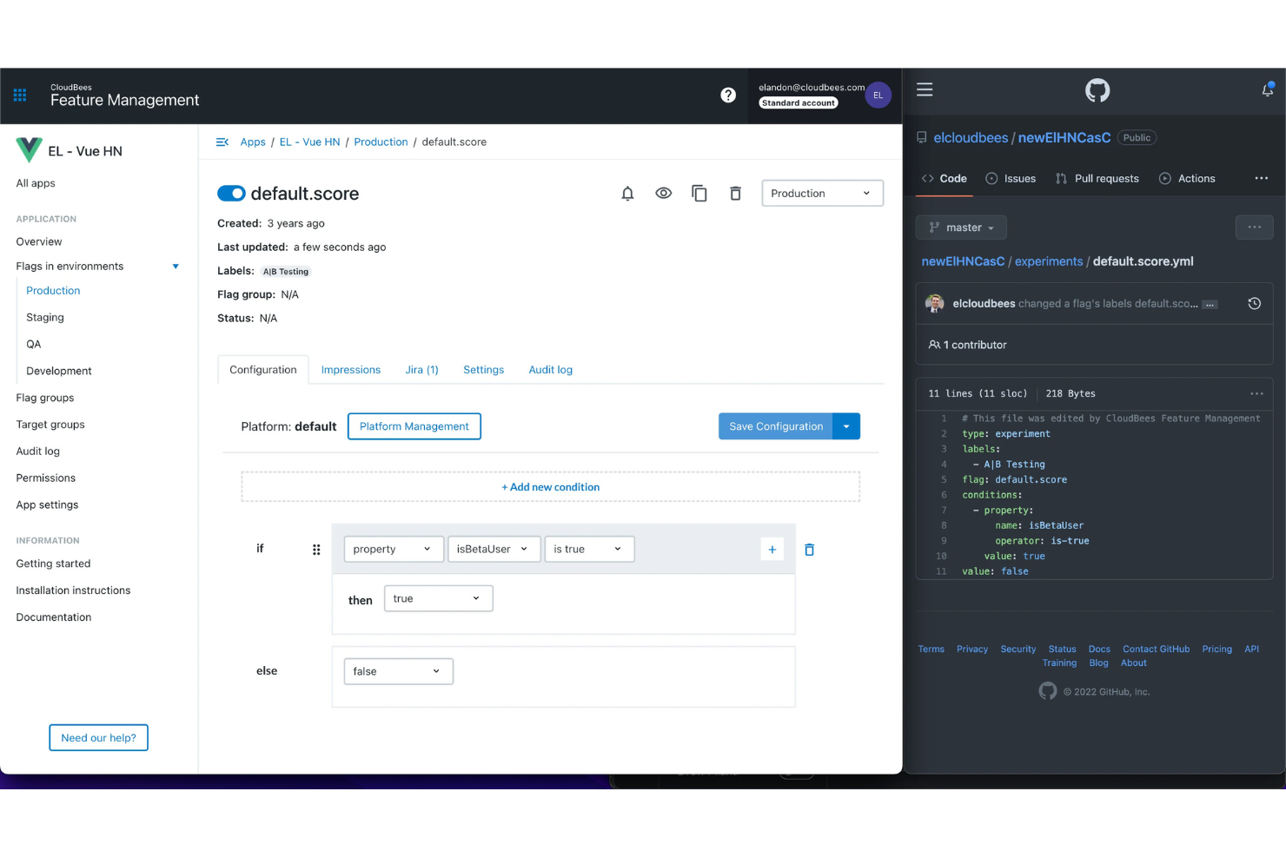The width and height of the screenshot is (1286, 857).
Task: Open the CloudBees apps grid icon
Action: [x=19, y=96]
